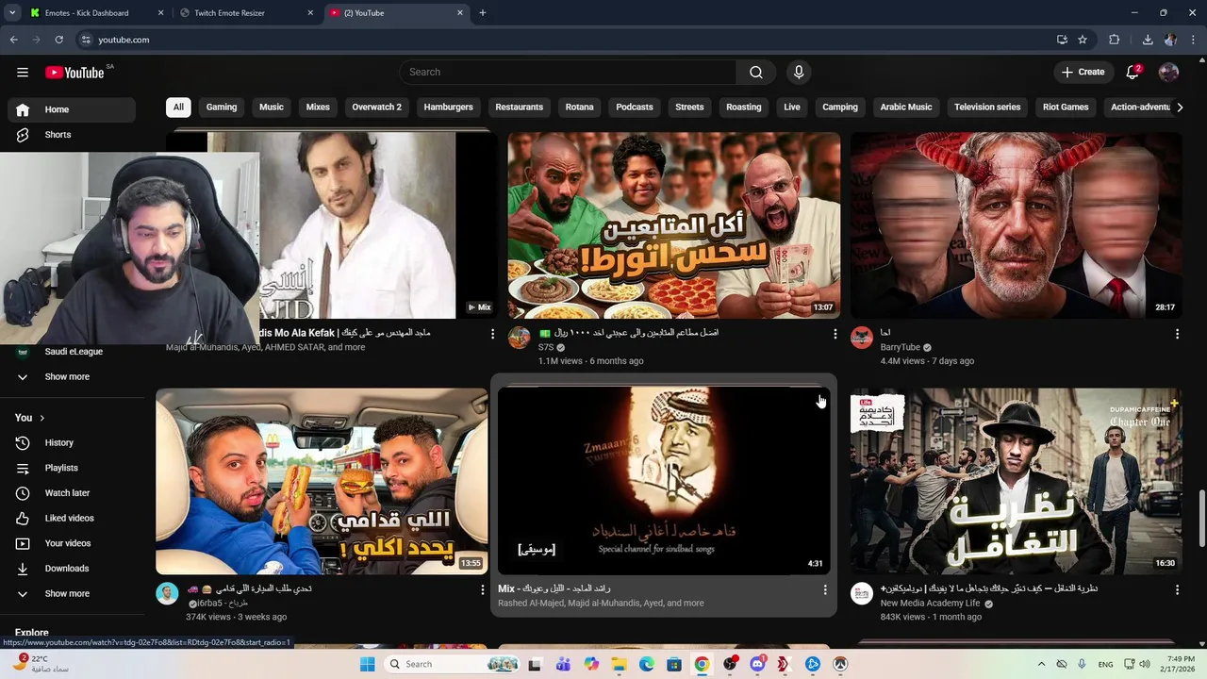Screen dimensions: 1207x679
Task: Open the account avatar menu
Action: click(1168, 72)
